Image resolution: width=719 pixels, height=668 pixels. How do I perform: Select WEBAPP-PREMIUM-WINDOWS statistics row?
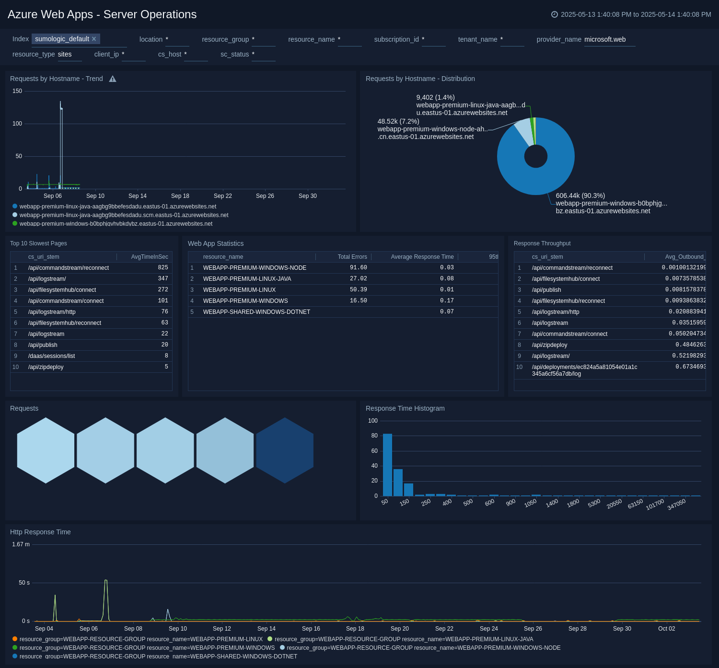click(x=343, y=301)
